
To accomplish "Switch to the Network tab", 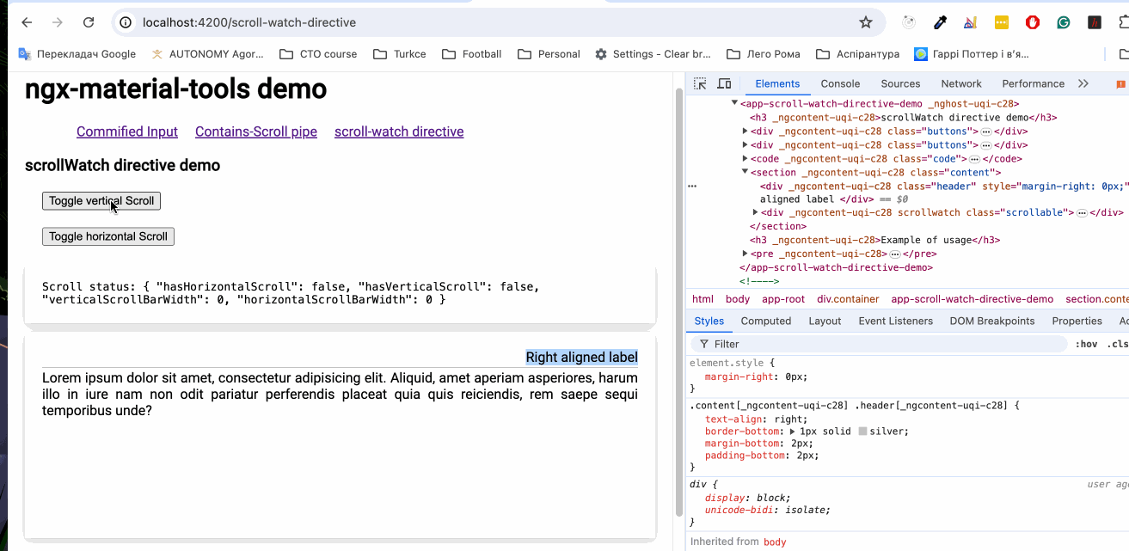I will (x=961, y=83).
